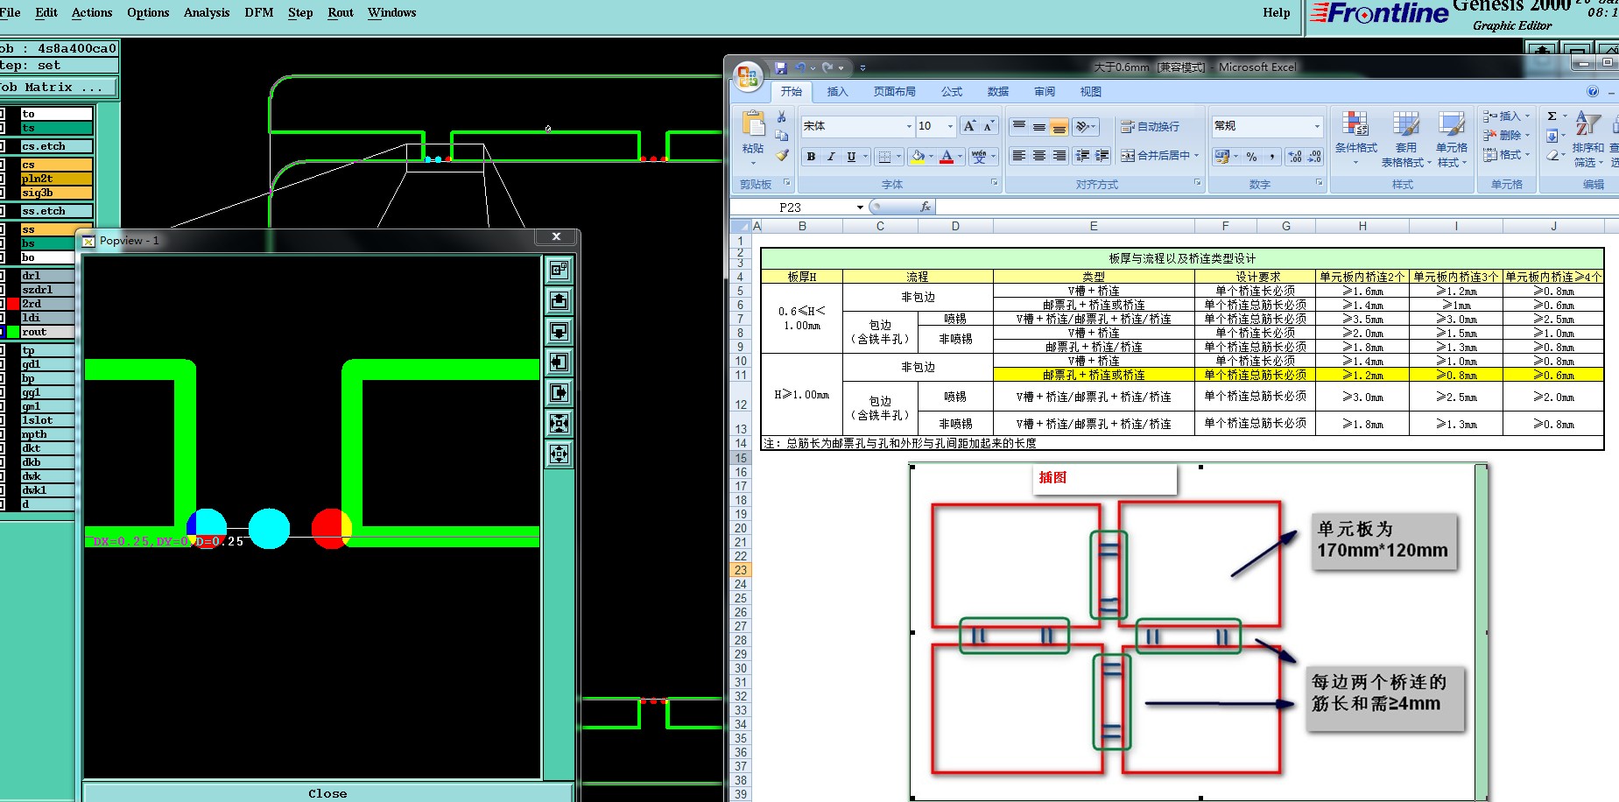1619x802 pixels.
Task: Toggle the checkbox beside the 2rd layer
Action: 2,304
